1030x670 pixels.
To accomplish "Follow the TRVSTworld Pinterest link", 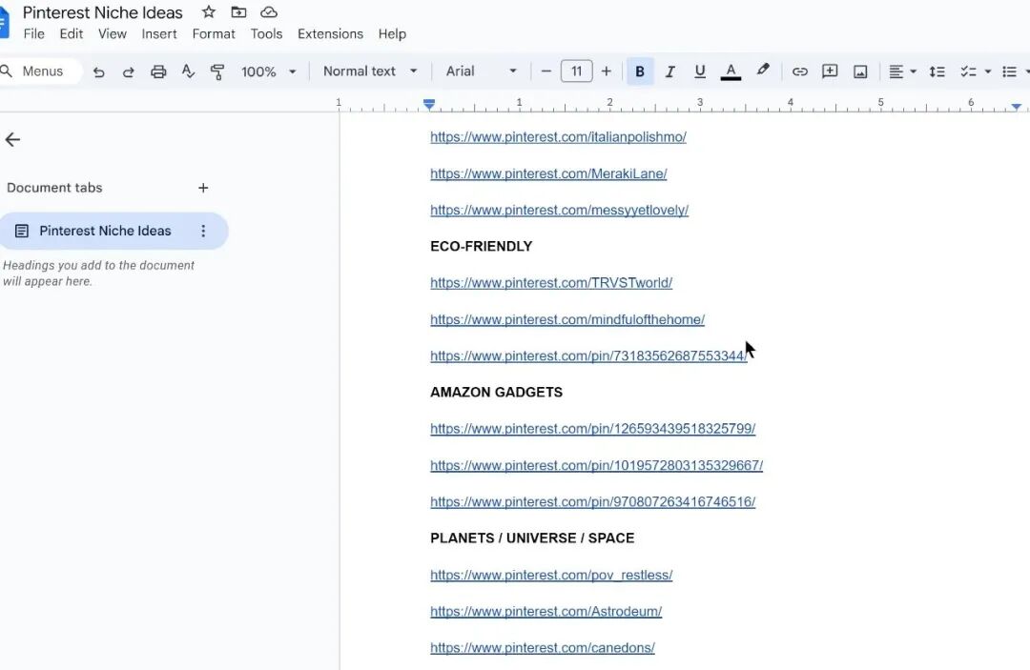I will pos(551,283).
